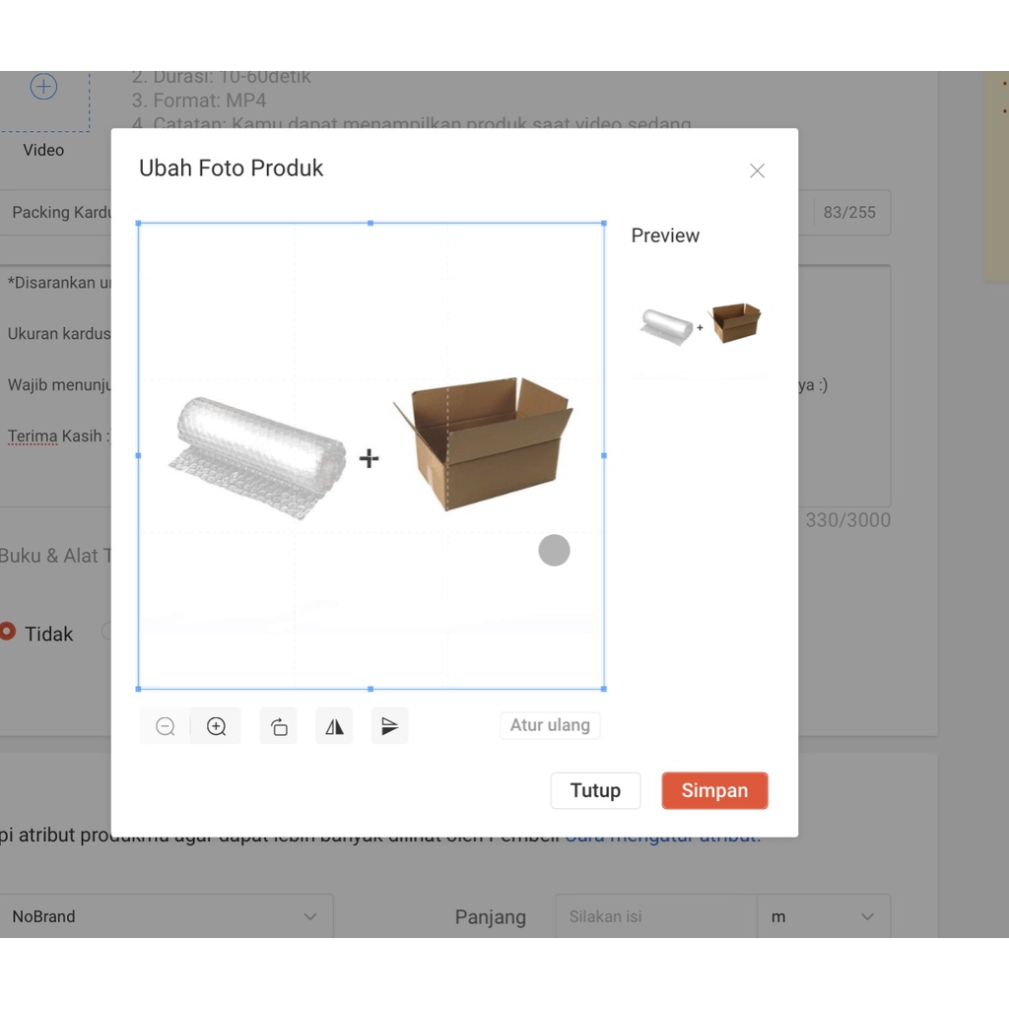The image size is (1009, 1009).
Task: Rotate the product photo with rotate icon
Action: pos(279,726)
